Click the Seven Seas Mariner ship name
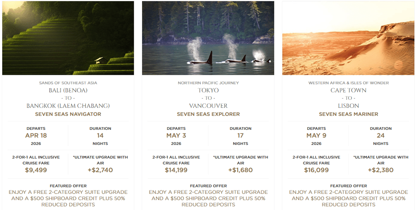Screen dimensions: 417x210 coord(348,114)
